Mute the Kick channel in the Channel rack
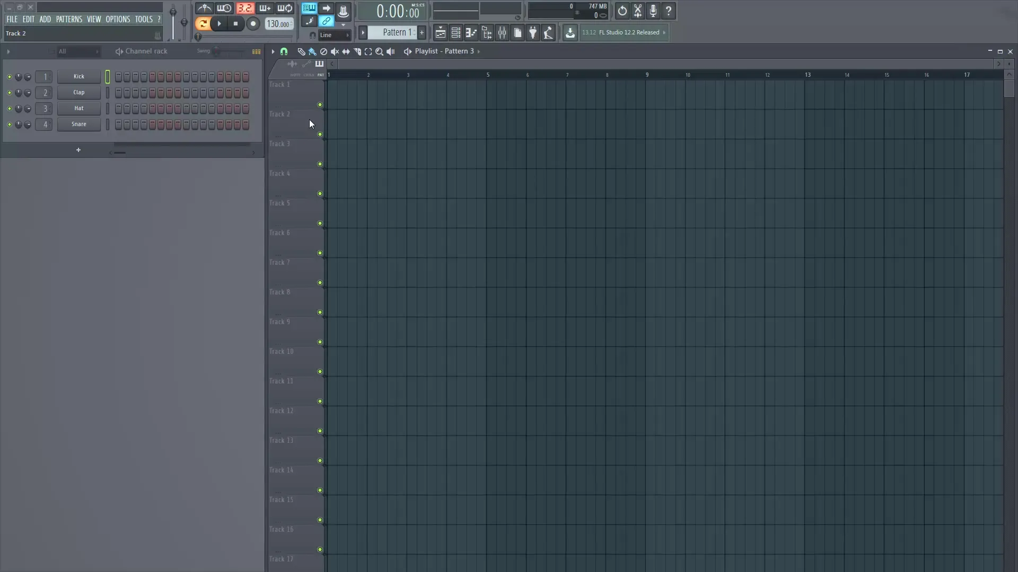The image size is (1018, 572). point(9,77)
